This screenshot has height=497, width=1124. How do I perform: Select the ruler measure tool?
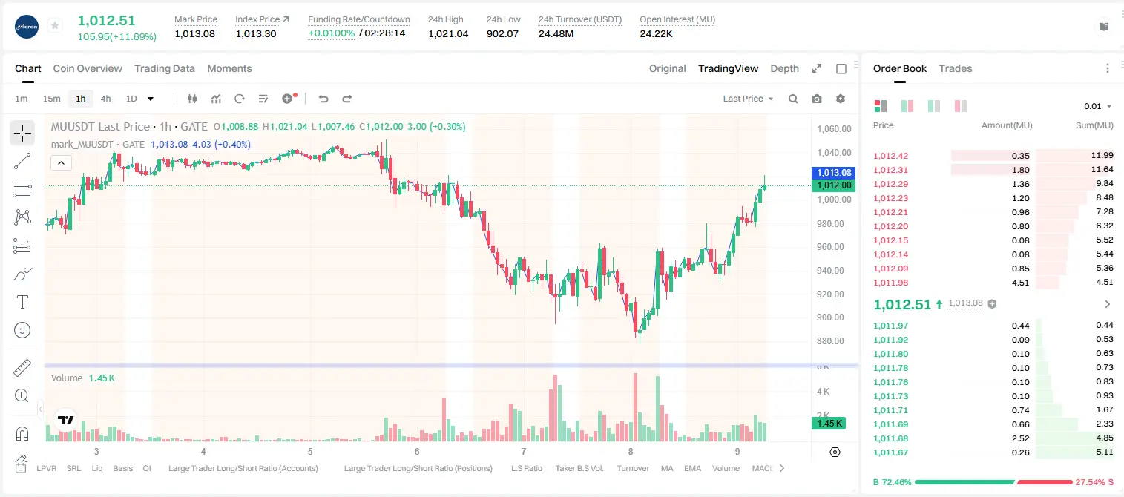(x=22, y=367)
